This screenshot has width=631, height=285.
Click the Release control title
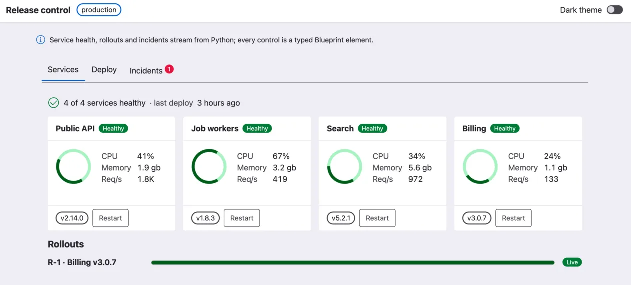tap(38, 10)
